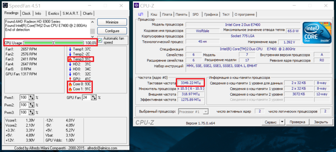Open the Тест tab in CPU-Z
336x152 pixels.
point(226,15)
